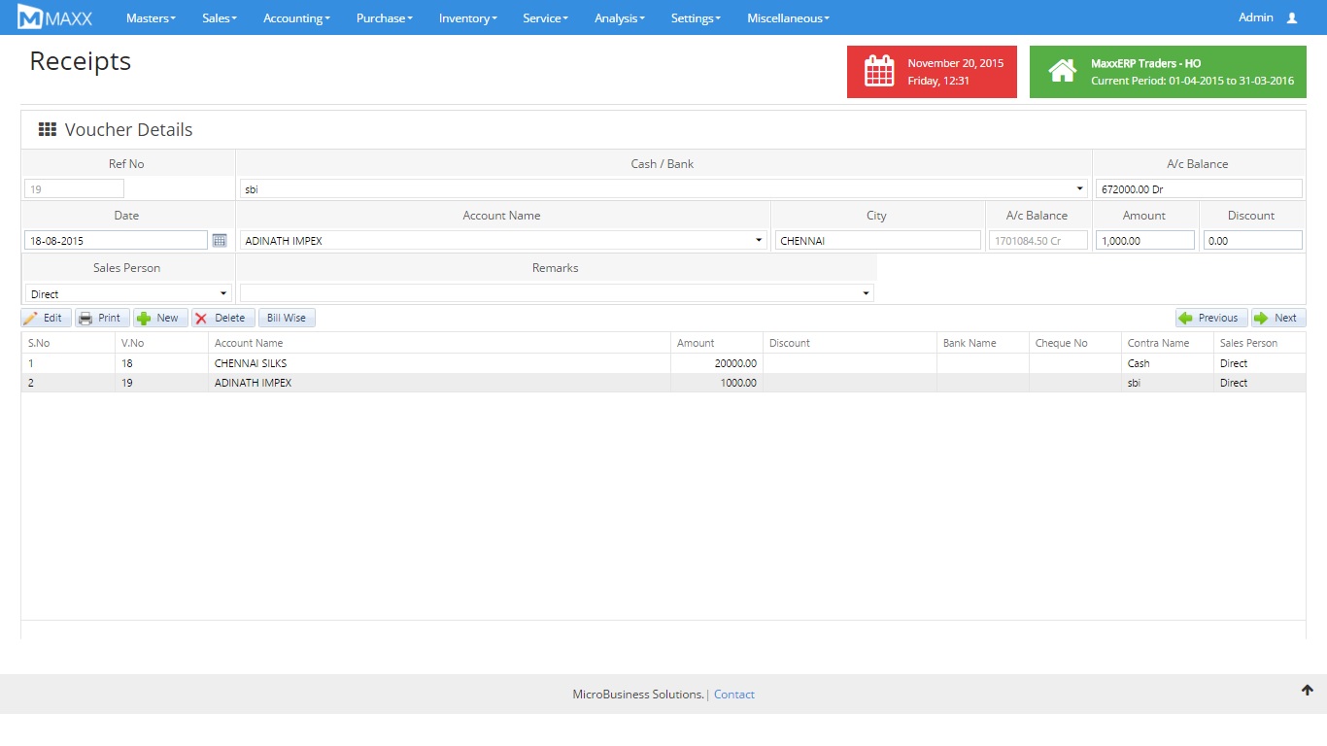Delete the selected receipt voucher
The image size is (1327, 746).
click(221, 318)
